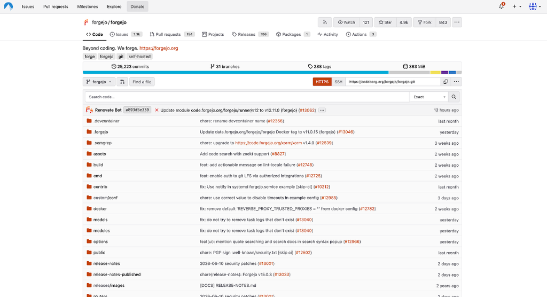Click the assets folder icon
The height and width of the screenshot is (297, 547).
click(x=89, y=154)
